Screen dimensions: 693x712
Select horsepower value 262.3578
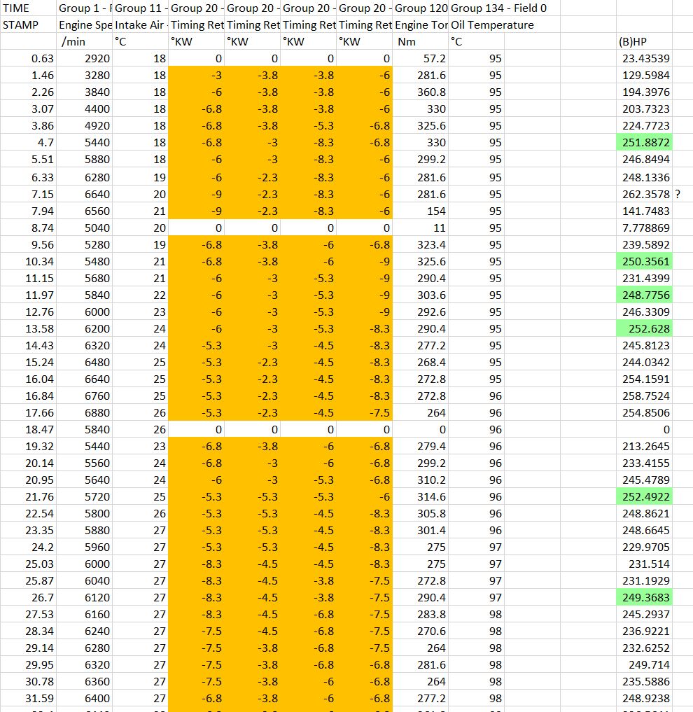644,195
